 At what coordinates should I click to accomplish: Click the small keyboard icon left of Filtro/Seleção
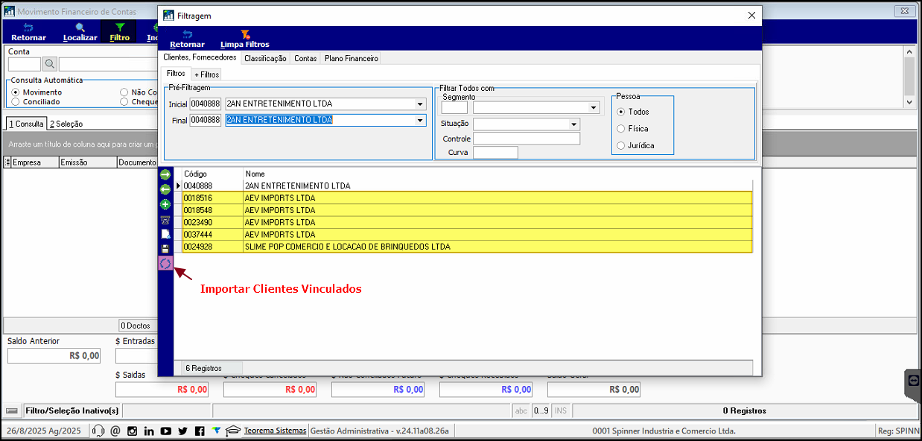12,410
